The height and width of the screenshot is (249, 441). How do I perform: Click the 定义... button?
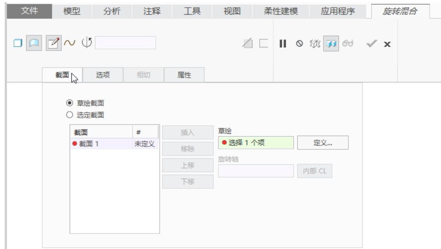[x=323, y=143]
